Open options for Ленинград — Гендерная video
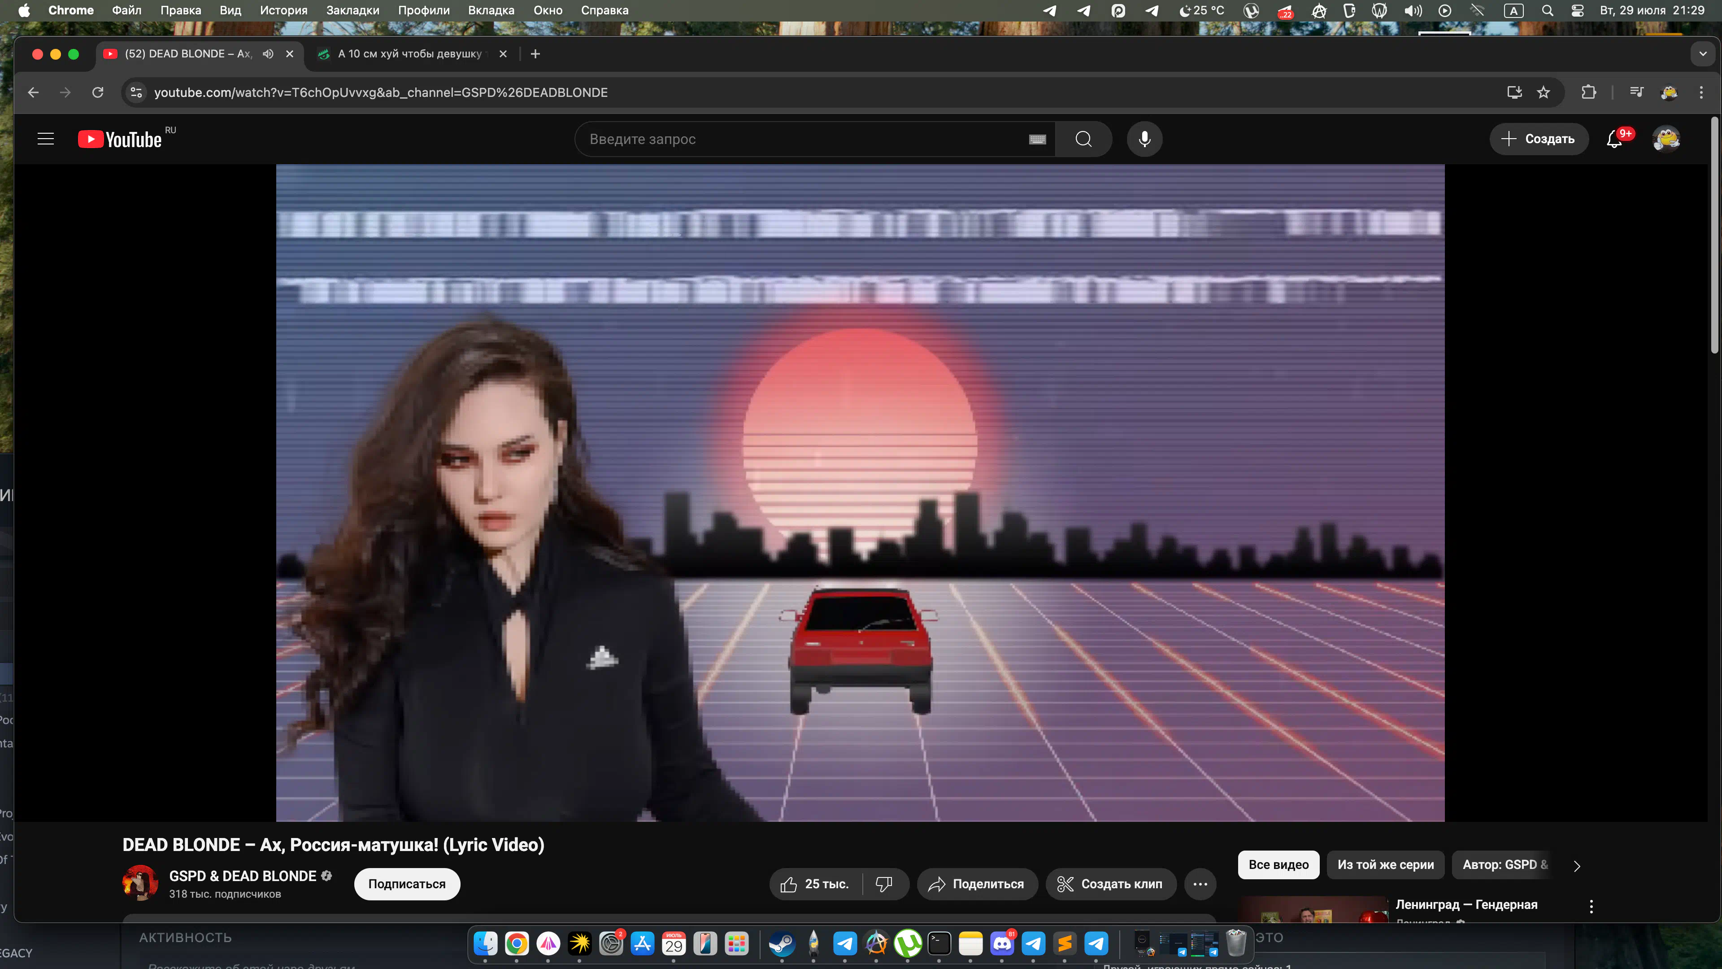Screen dimensions: 1722x969 pos(1591,906)
